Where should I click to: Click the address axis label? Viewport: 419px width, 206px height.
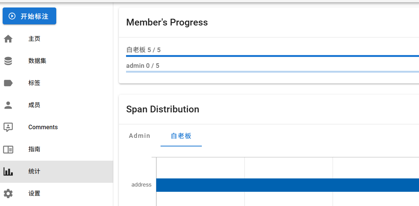[x=141, y=185]
